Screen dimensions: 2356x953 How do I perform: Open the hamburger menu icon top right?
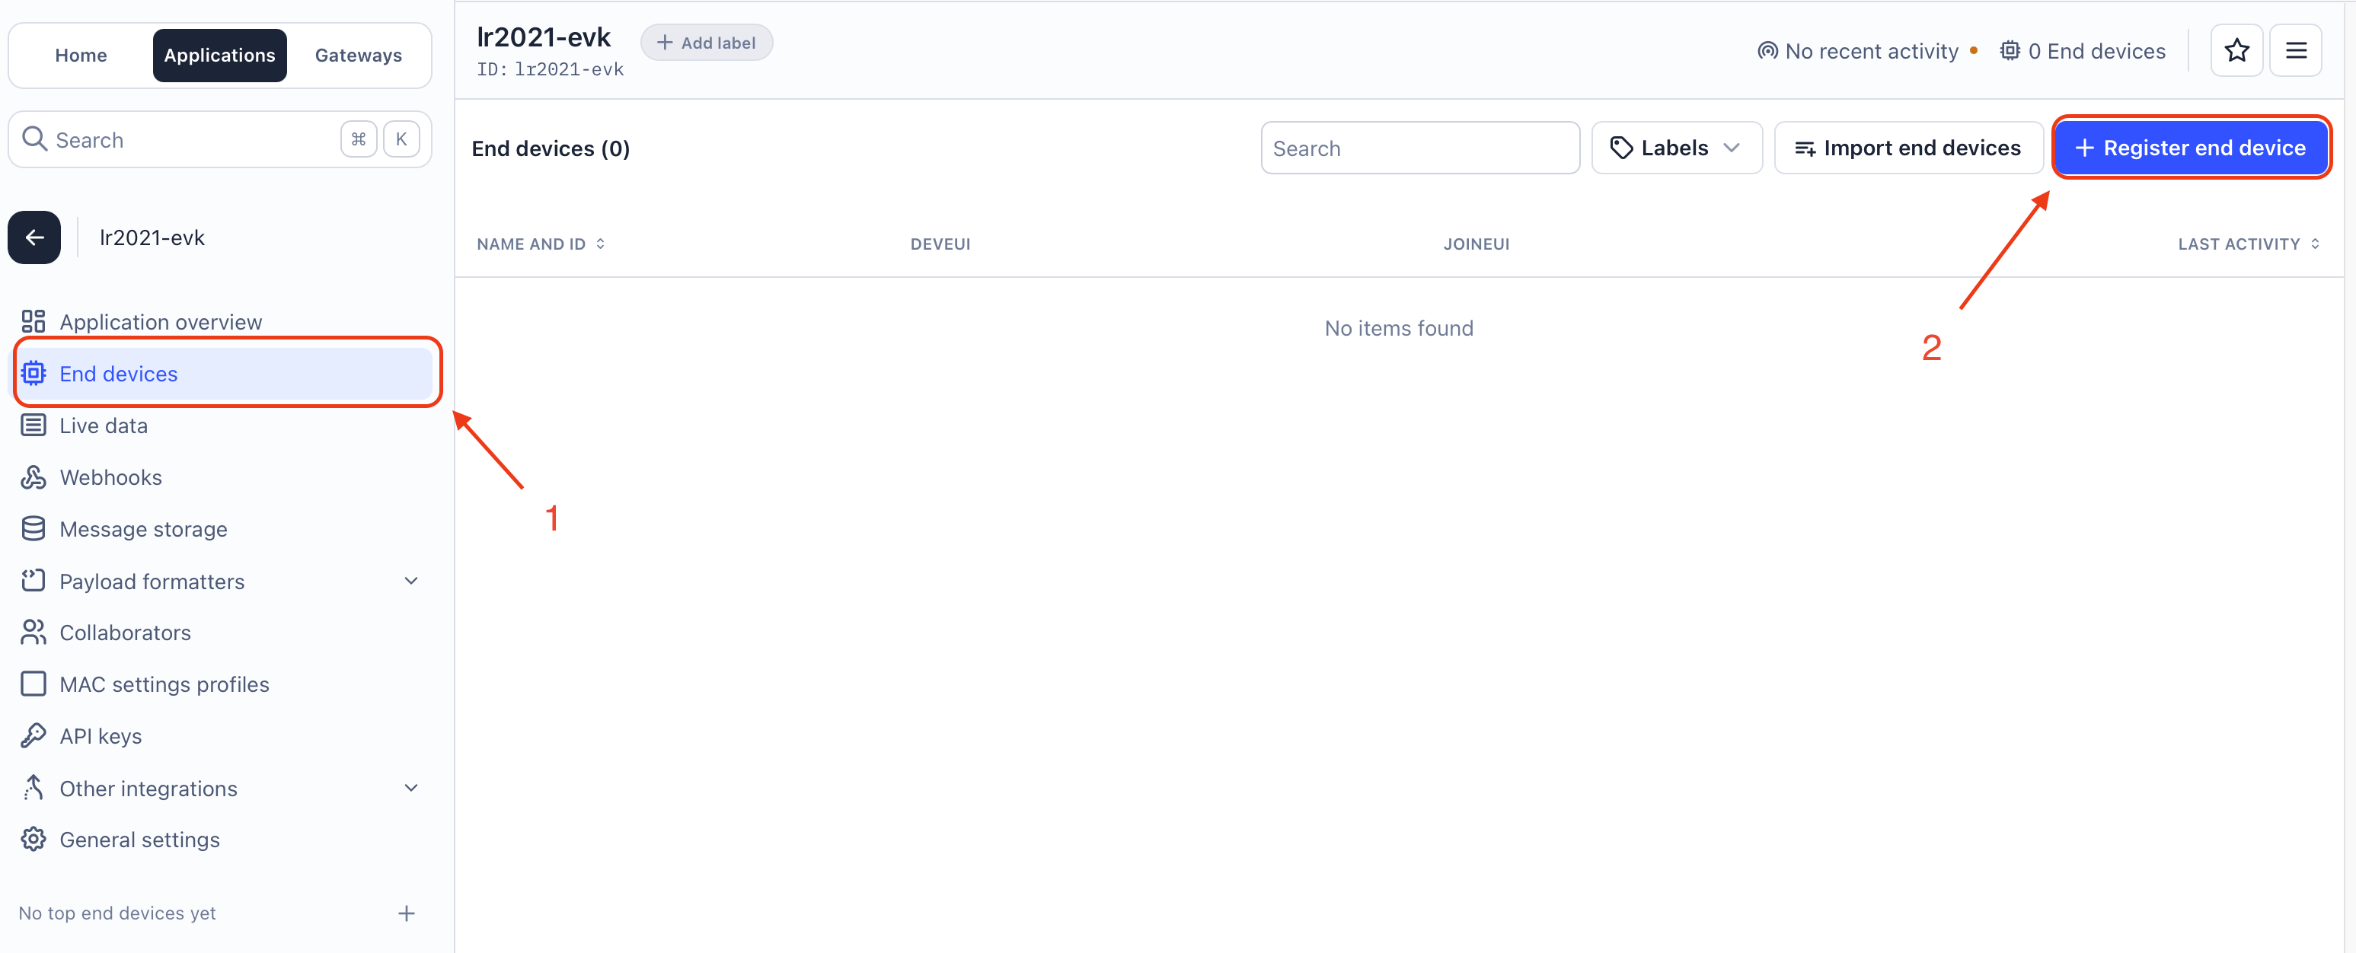[x=2295, y=50]
